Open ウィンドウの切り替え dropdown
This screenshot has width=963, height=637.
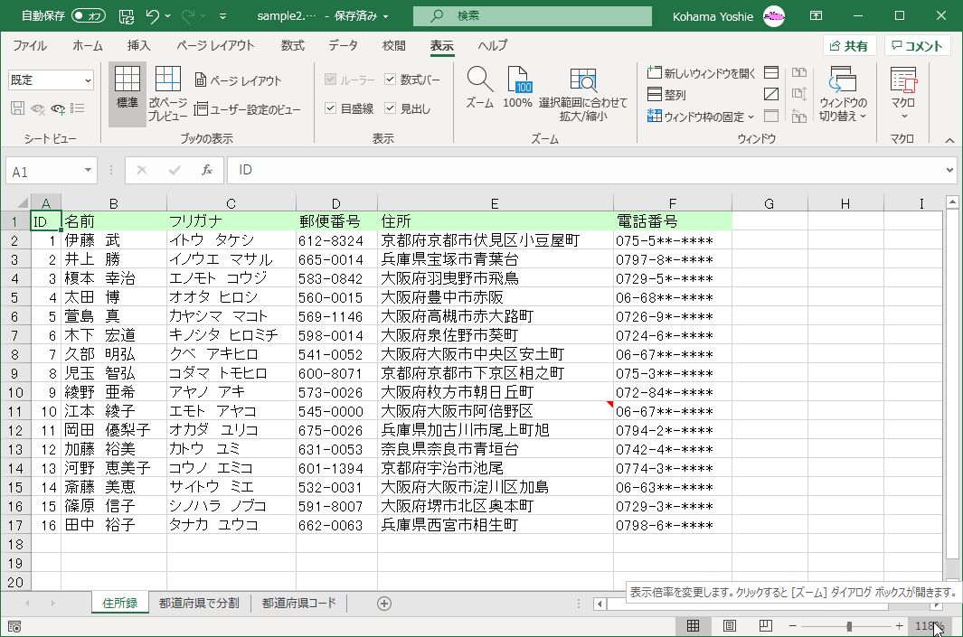843,95
